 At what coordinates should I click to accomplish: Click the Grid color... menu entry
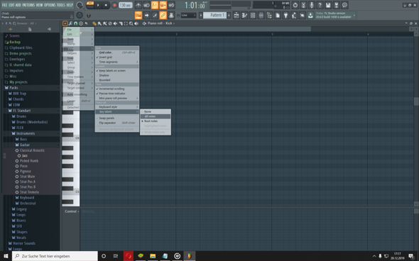pos(117,52)
